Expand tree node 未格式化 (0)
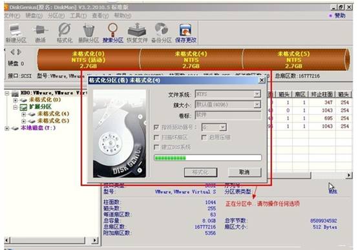Screen dimensions: 358x250 click(x=15, y=100)
